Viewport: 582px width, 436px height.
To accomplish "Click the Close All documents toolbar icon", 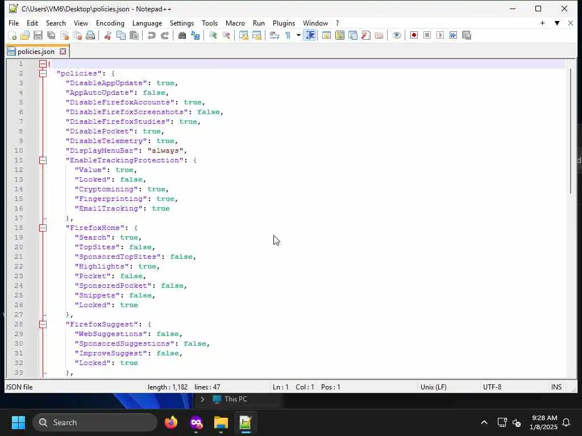I will 77,35.
